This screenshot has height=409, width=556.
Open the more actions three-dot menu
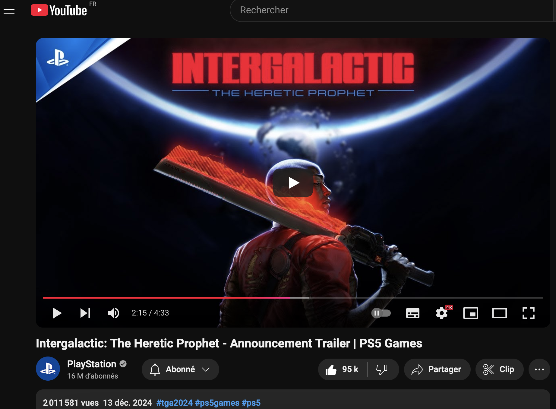539,369
